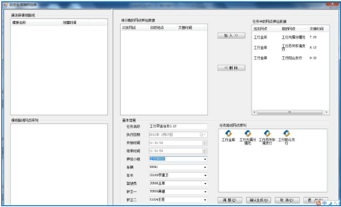Click 目的网点 header in task data list
The image size is (341, 207).
point(294,29)
